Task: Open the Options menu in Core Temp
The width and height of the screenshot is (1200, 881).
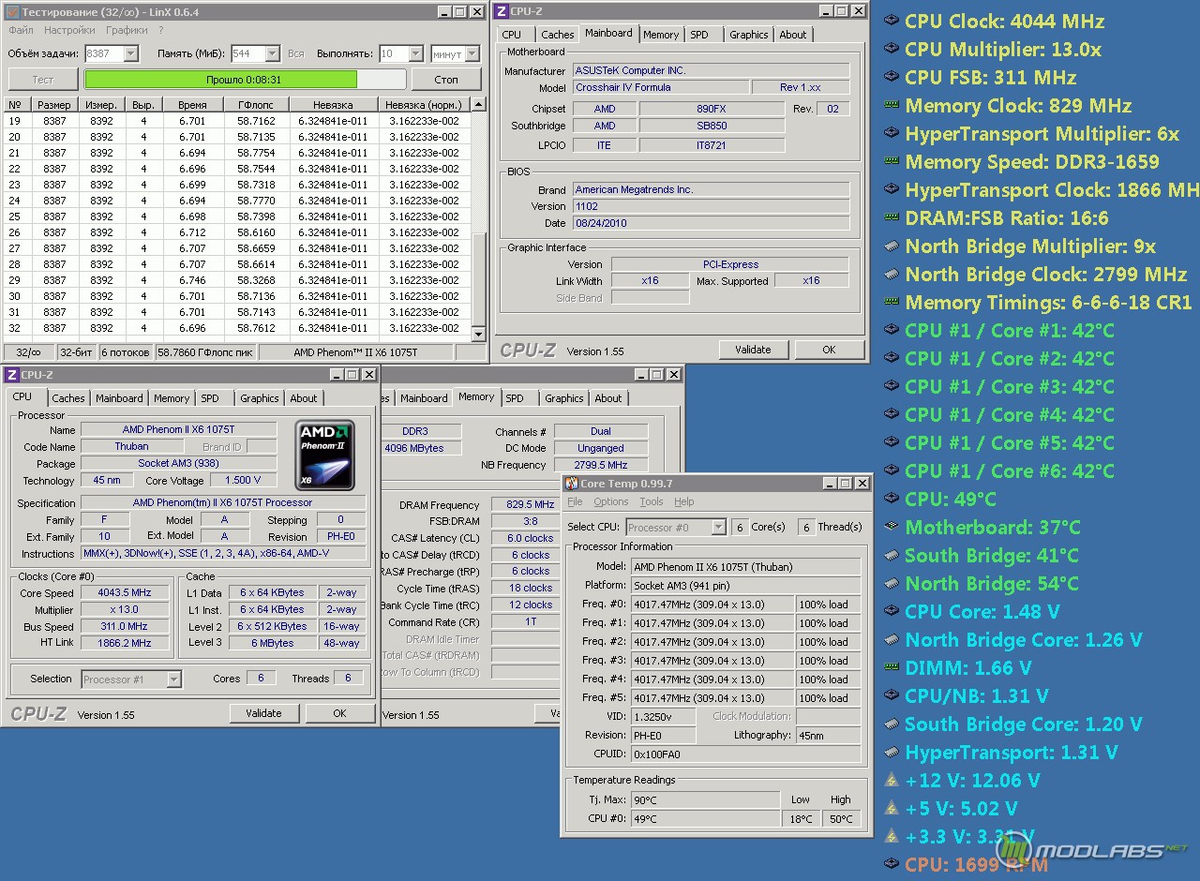Action: click(x=610, y=502)
